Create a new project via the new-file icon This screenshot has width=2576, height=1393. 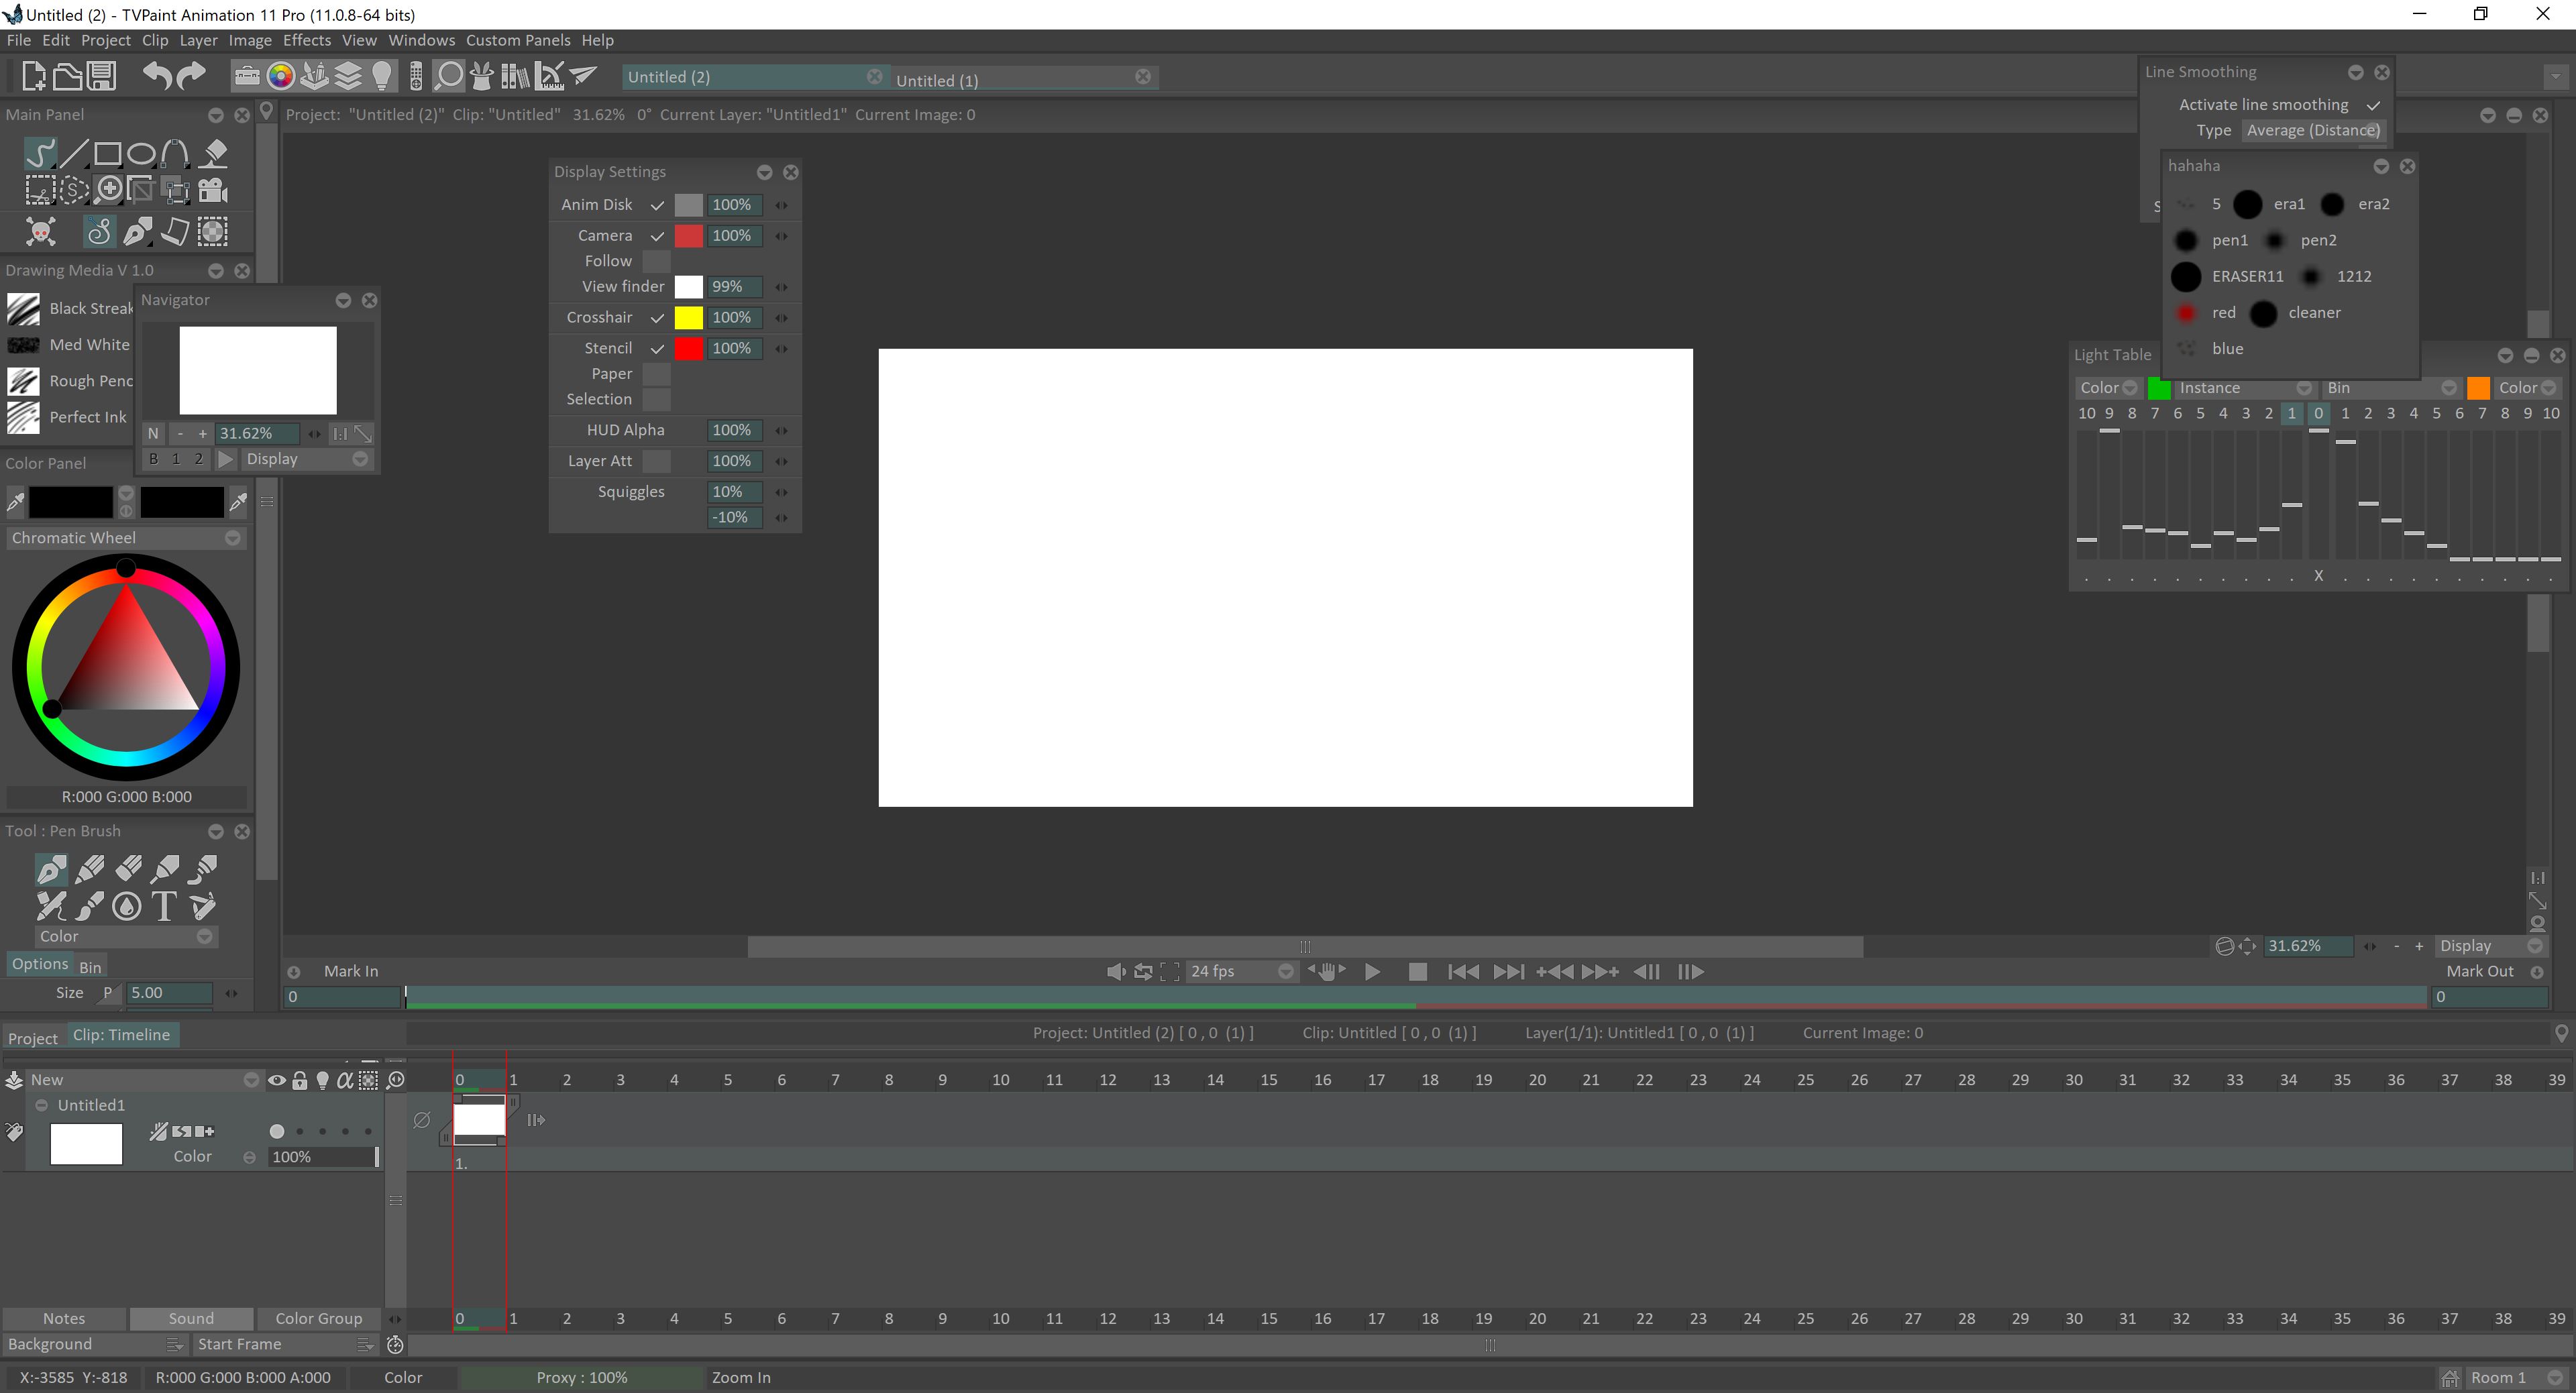point(33,76)
